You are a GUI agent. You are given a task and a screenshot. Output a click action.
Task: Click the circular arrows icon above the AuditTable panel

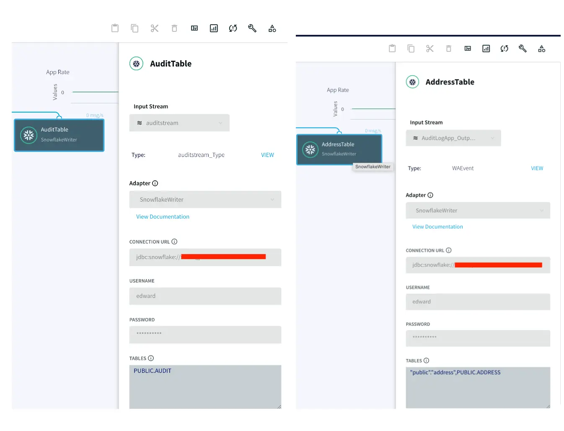(x=233, y=28)
